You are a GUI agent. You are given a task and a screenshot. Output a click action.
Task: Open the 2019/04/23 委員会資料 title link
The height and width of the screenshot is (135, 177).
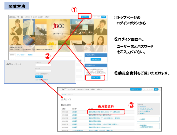[105, 112]
